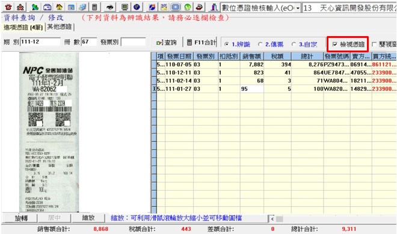The height and width of the screenshot is (234, 397).
Task: Click the sales amount cell 823
Action: point(251,73)
